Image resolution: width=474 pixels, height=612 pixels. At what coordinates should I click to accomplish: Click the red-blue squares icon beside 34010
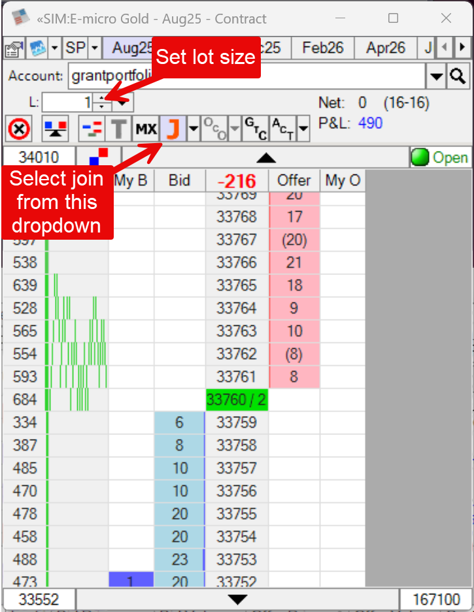pos(99,157)
